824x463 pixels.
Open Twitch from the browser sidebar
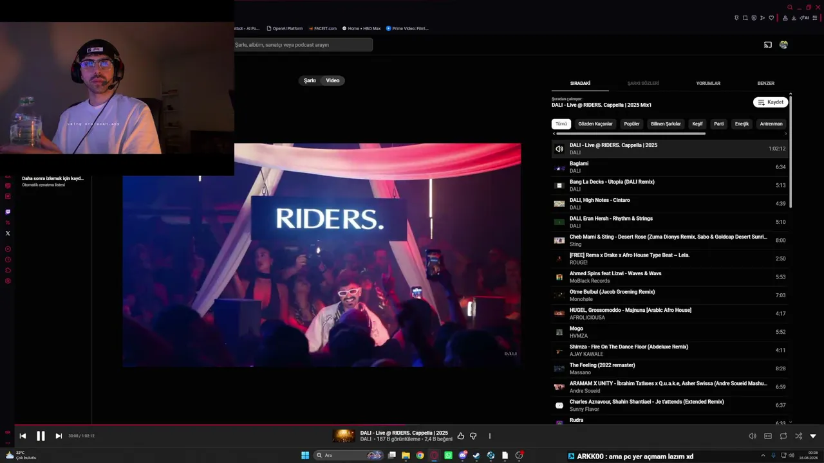[x=8, y=212]
